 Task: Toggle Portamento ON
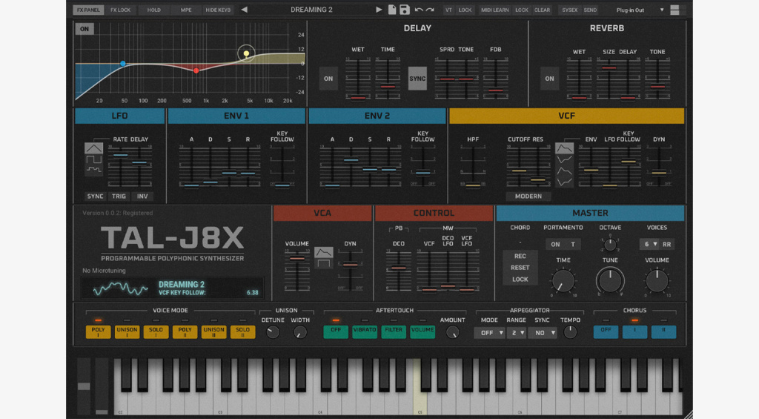click(555, 244)
